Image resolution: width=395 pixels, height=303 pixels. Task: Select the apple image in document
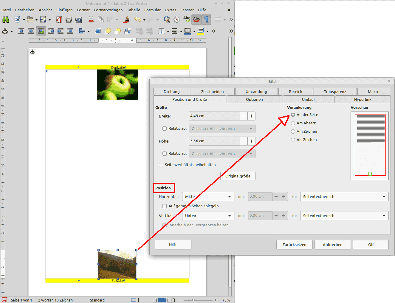pyautogui.click(x=117, y=85)
